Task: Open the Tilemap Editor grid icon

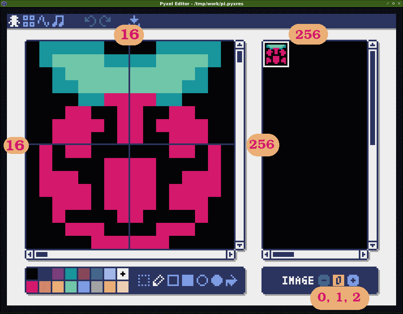Action: (29, 21)
